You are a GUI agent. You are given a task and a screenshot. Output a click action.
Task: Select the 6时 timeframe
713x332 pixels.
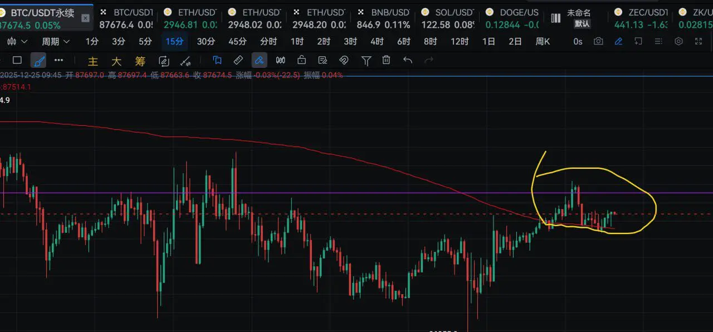click(404, 42)
